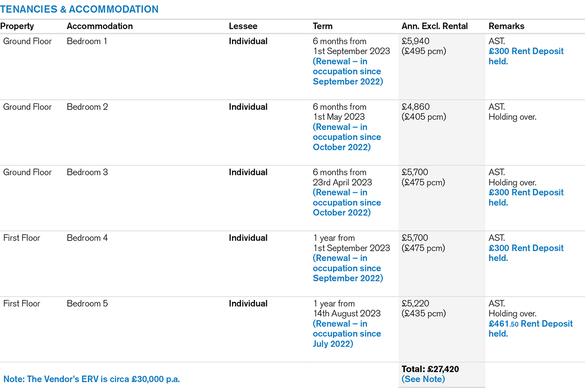This screenshot has height=392, width=585.
Task: Select the £4,860 rental for Bedroom 2
Action: click(415, 107)
